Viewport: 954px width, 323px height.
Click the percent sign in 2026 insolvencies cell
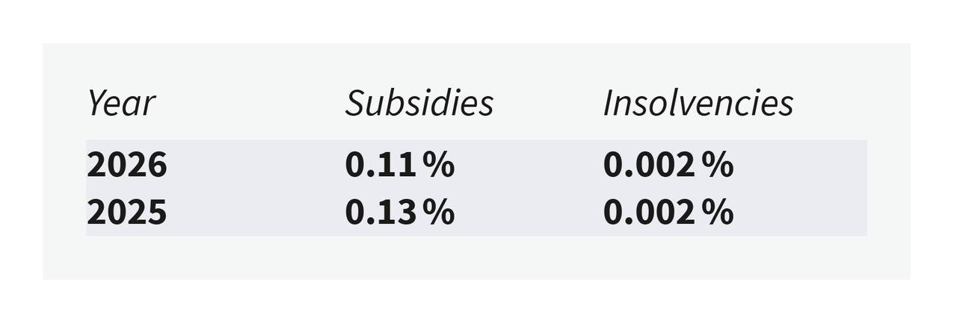click(718, 165)
